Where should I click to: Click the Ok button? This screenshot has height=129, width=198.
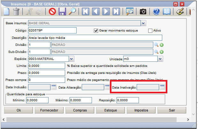(19, 110)
